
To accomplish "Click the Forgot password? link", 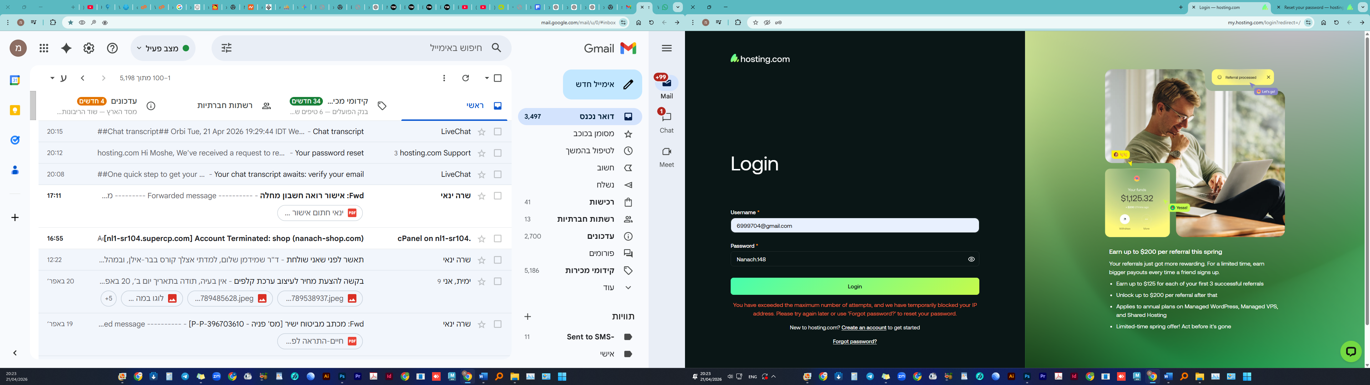I will pos(854,342).
